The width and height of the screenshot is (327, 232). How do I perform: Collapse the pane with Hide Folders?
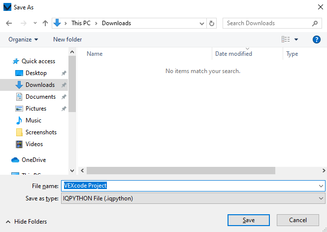[26, 222]
